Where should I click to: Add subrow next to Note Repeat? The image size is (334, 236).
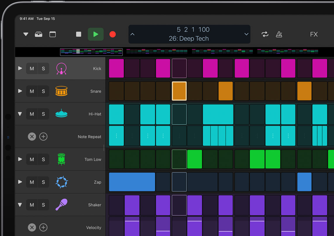(43, 136)
